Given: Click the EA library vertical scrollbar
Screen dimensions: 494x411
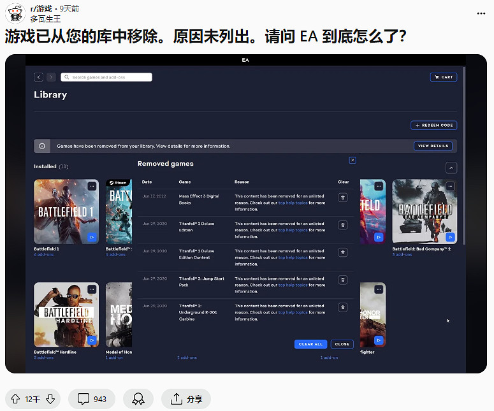Looking at the screenshot, I should tap(464, 155).
